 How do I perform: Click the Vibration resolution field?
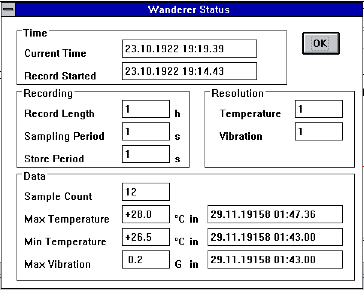click(x=318, y=131)
